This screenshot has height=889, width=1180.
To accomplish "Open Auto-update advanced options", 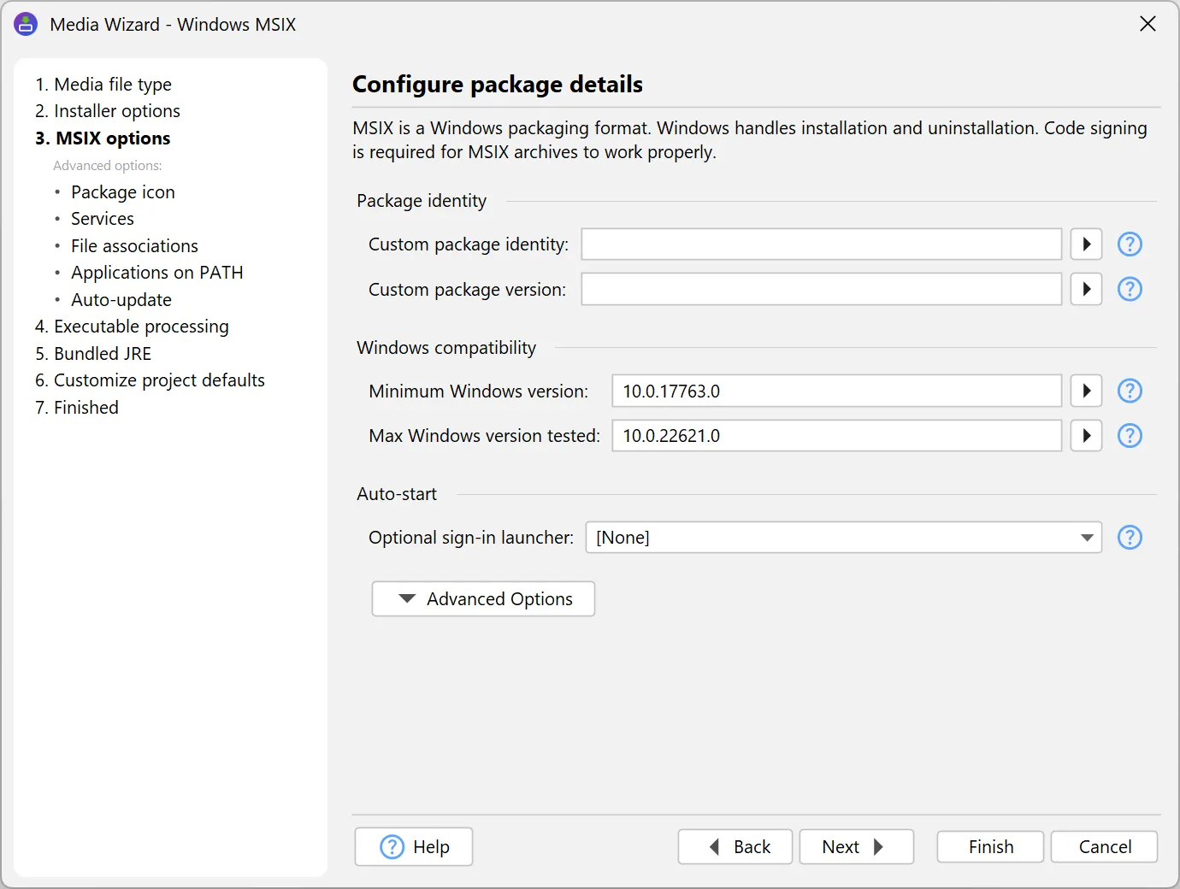I will pyautogui.click(x=121, y=300).
